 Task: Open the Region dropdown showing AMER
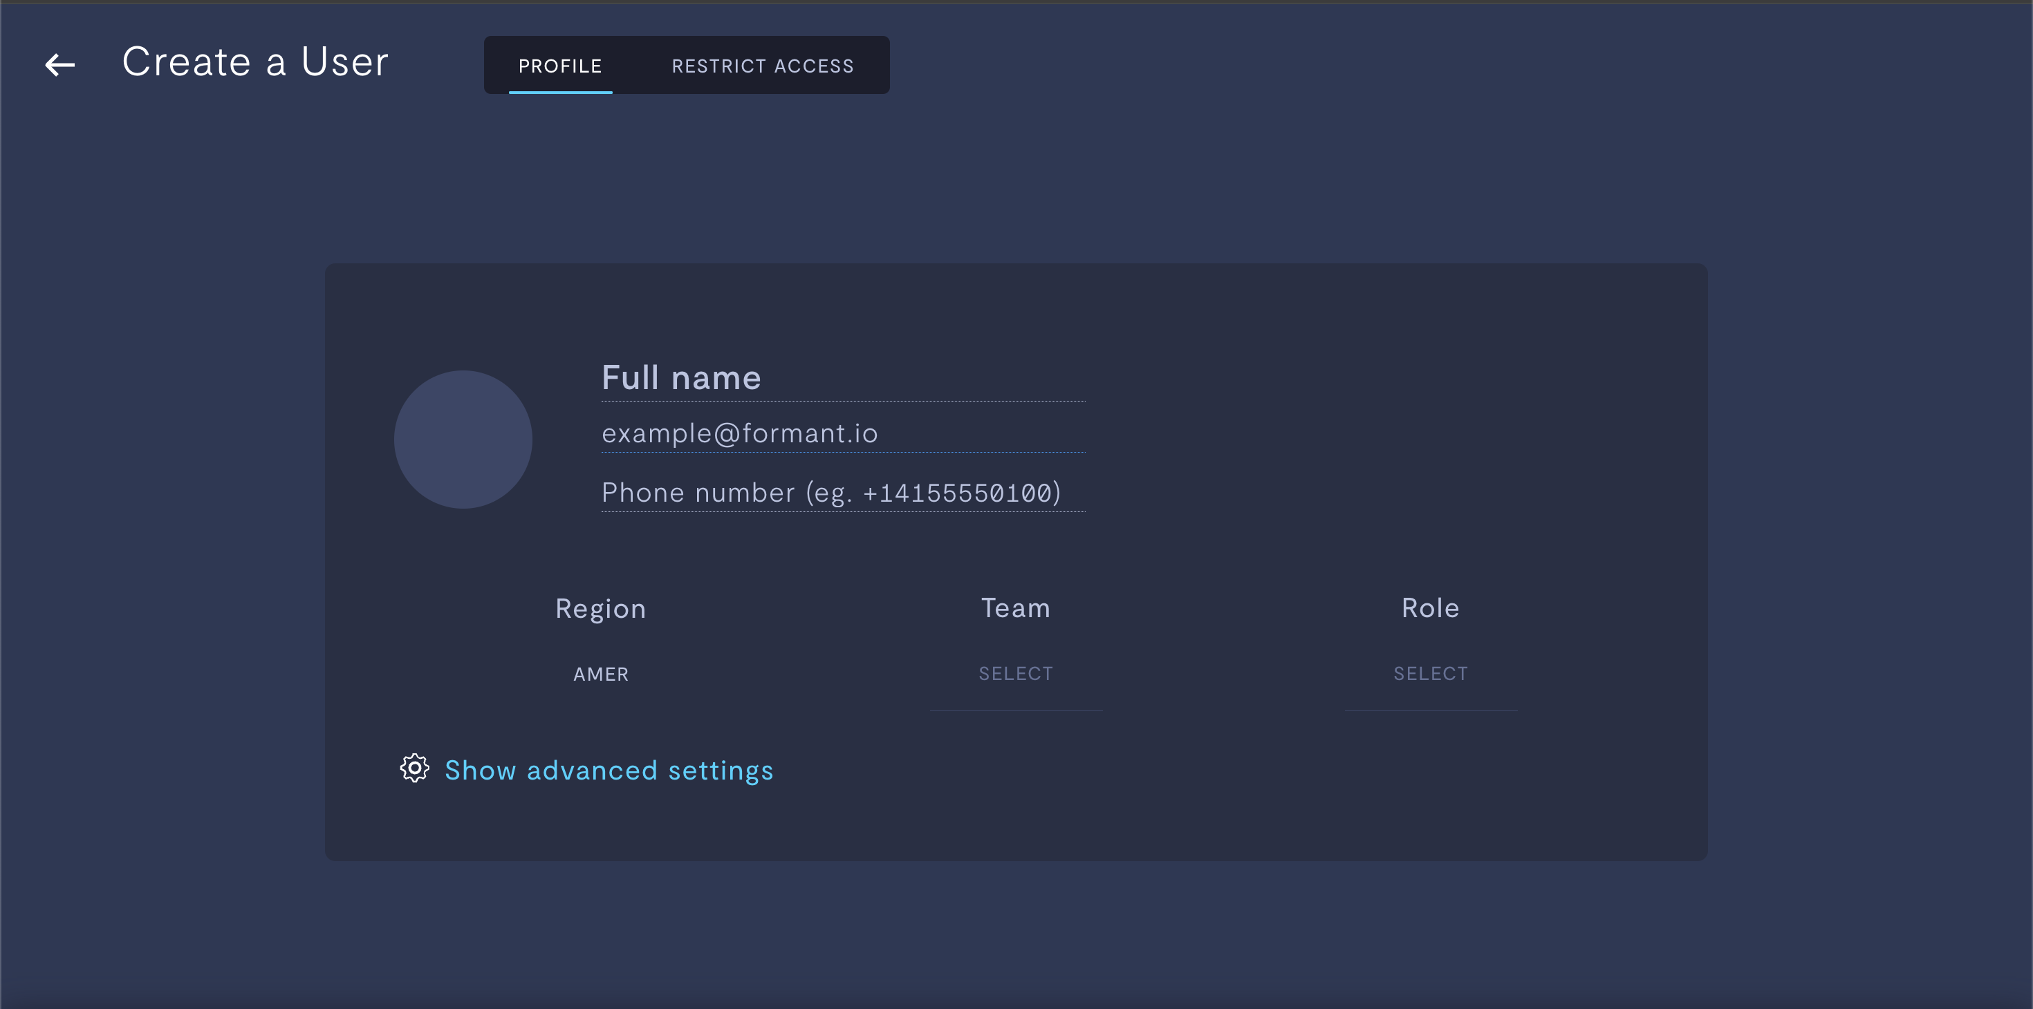602,674
